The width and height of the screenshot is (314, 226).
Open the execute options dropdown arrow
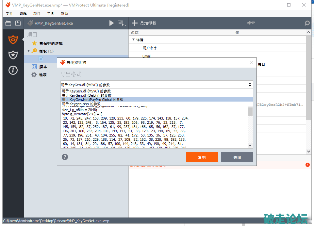(122, 23)
